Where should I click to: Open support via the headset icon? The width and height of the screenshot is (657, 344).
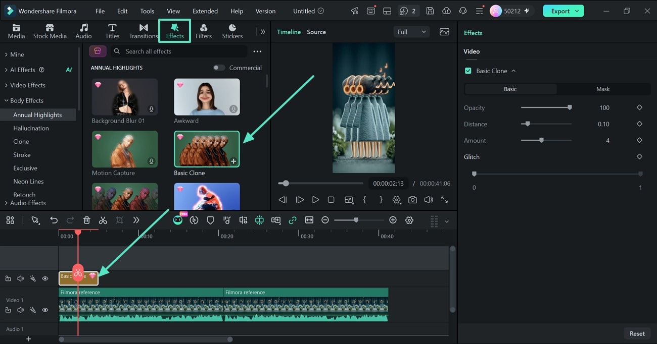click(463, 11)
